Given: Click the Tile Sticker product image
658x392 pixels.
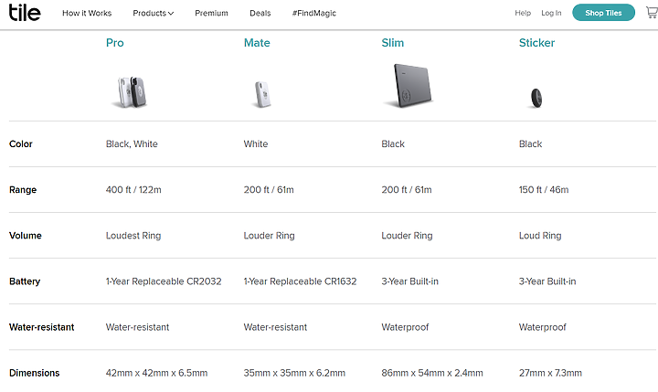Looking at the screenshot, I should 536,98.
